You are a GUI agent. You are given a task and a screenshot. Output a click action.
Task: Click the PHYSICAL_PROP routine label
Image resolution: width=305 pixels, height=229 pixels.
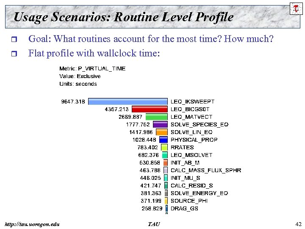coord(194,140)
